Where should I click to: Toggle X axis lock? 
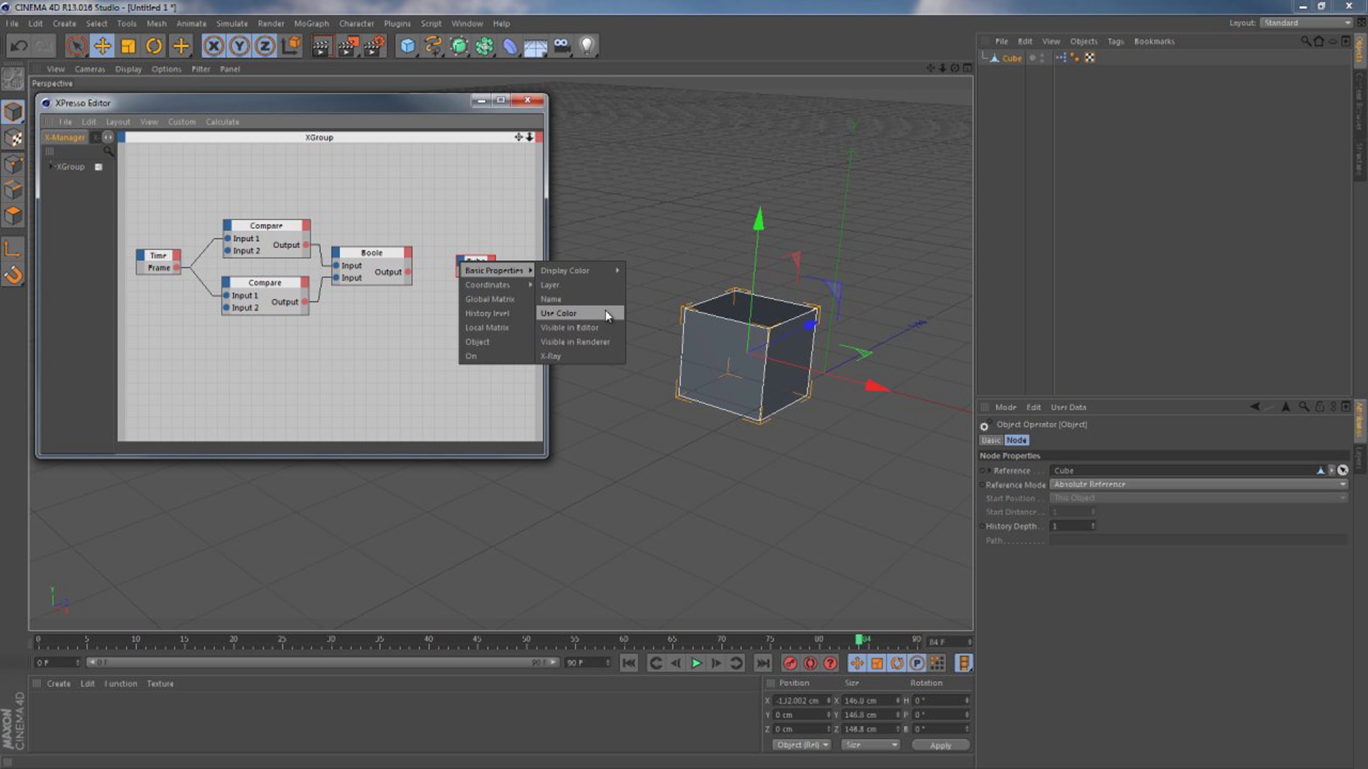pyautogui.click(x=213, y=46)
